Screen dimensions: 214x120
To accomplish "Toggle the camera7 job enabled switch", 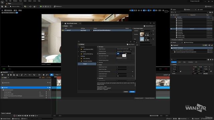I will click(x=63, y=30).
